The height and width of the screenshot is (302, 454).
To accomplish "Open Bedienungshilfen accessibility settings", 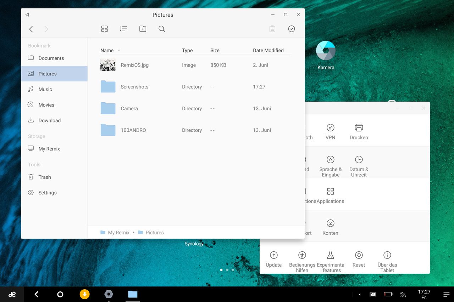I will [x=302, y=262].
